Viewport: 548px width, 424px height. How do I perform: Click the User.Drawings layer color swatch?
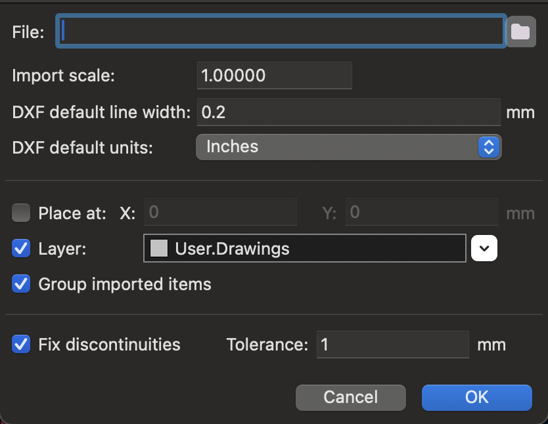coord(159,249)
